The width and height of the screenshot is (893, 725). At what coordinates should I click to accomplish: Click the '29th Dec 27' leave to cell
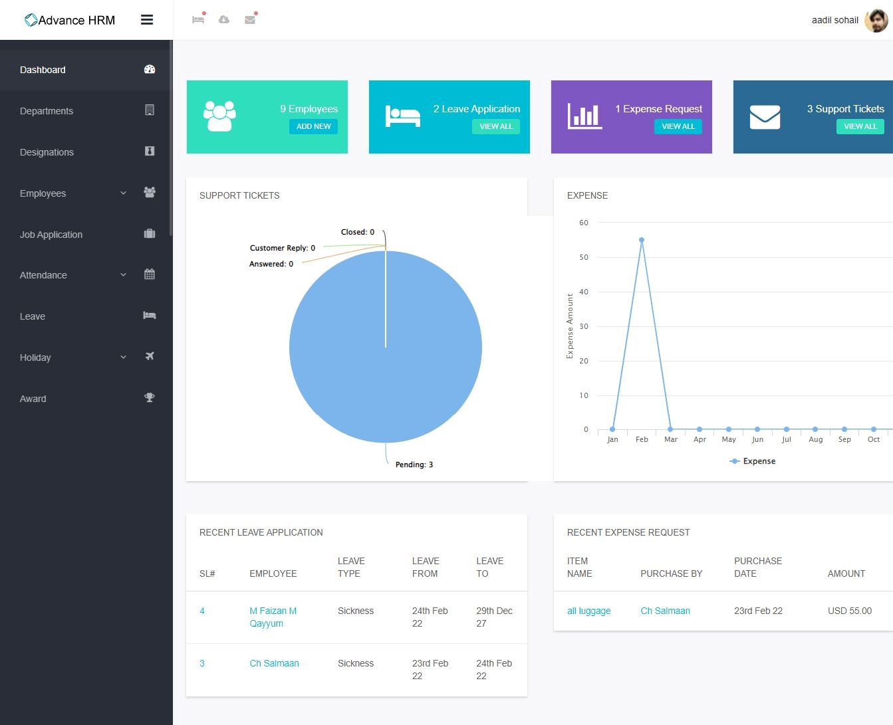[x=494, y=617]
